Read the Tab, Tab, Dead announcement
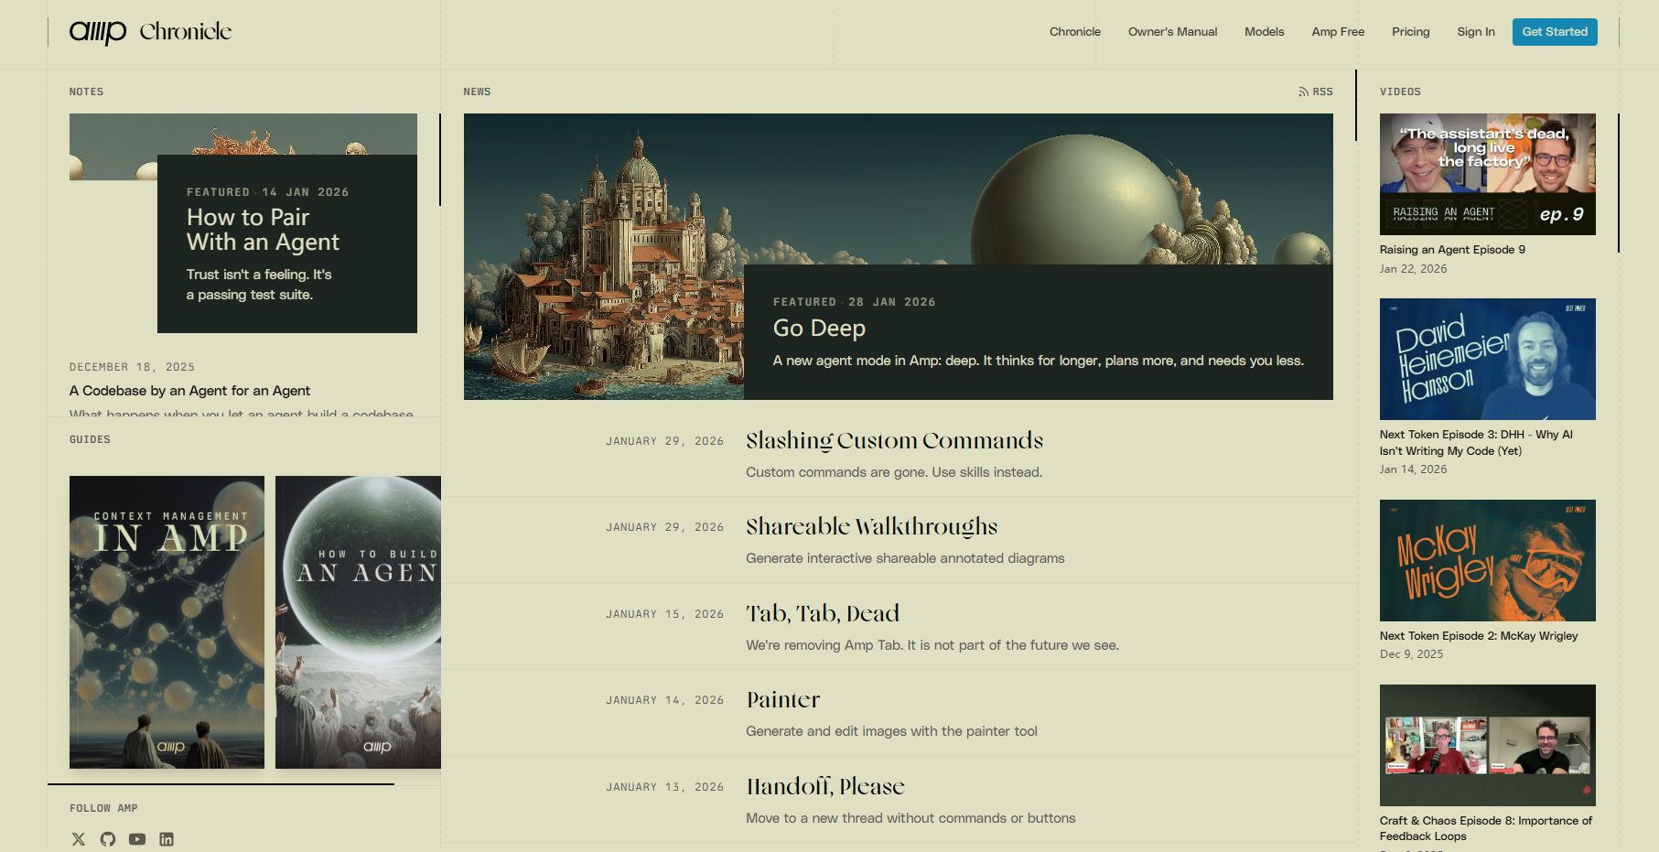Screen dimensions: 1659x852 pyautogui.click(x=823, y=614)
